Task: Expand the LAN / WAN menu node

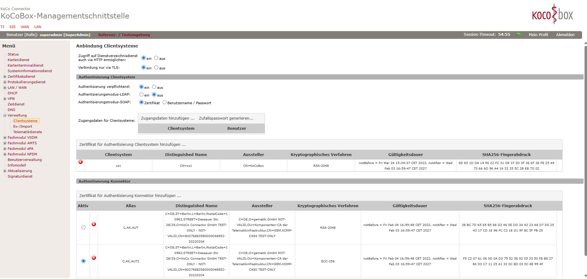Action: 5,88
